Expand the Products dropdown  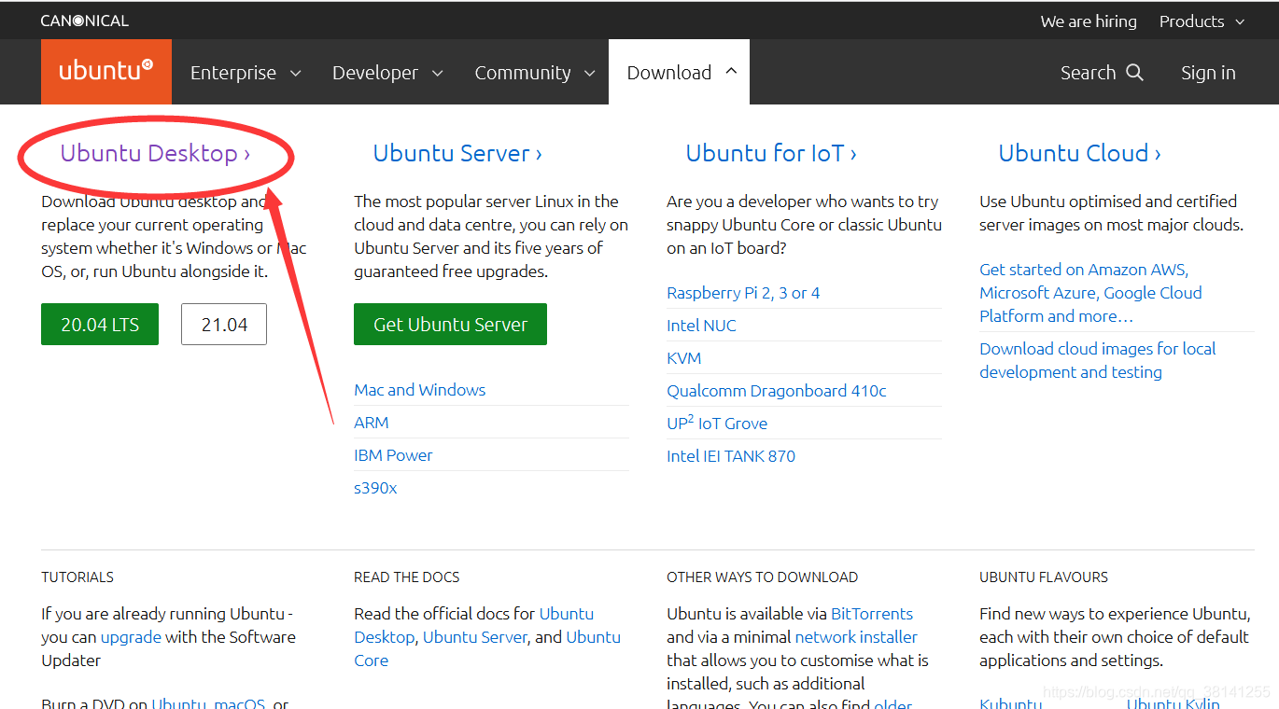(1202, 21)
